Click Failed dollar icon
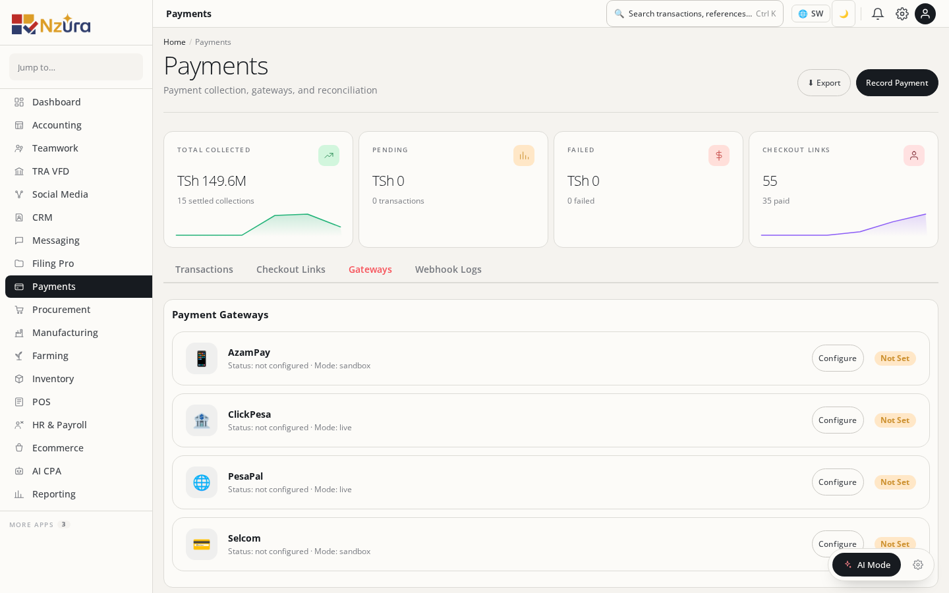 tap(719, 155)
